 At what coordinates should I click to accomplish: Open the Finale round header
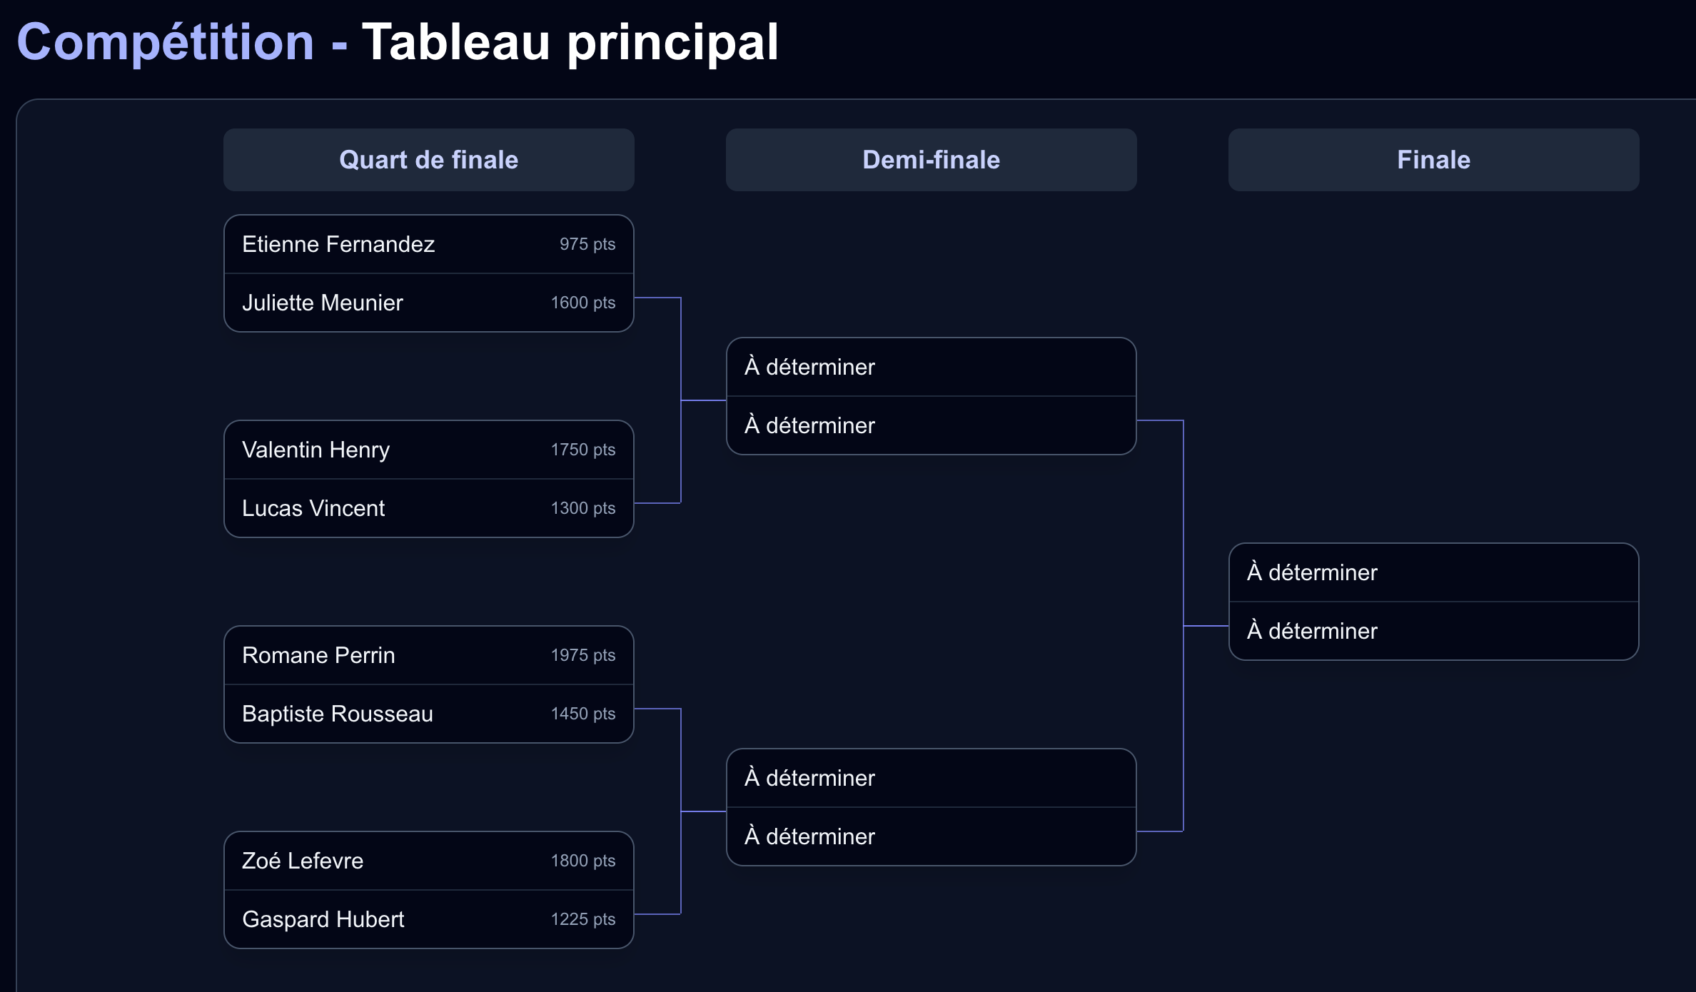click(x=1434, y=160)
